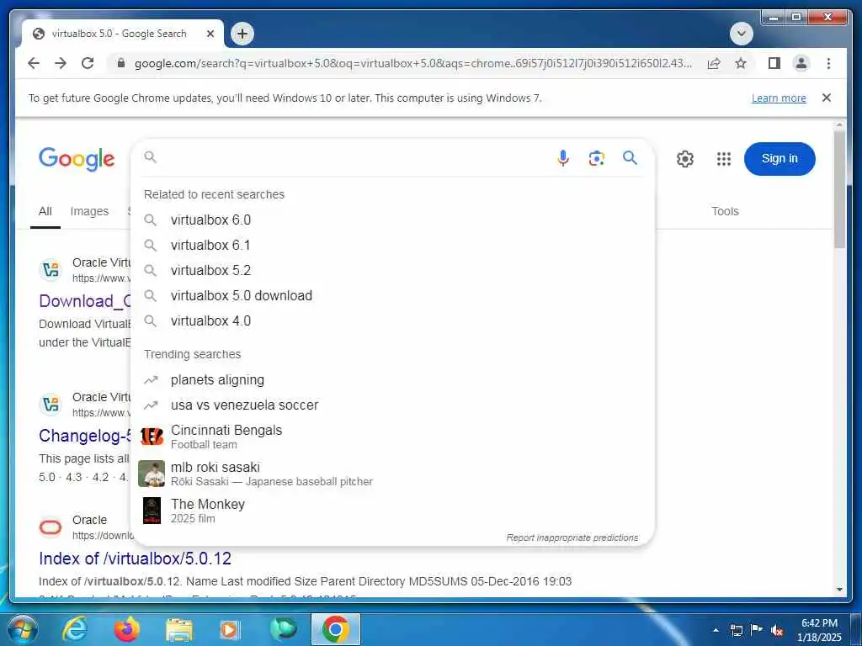Open a new tab with plus button
This screenshot has width=862, height=646.
point(242,34)
